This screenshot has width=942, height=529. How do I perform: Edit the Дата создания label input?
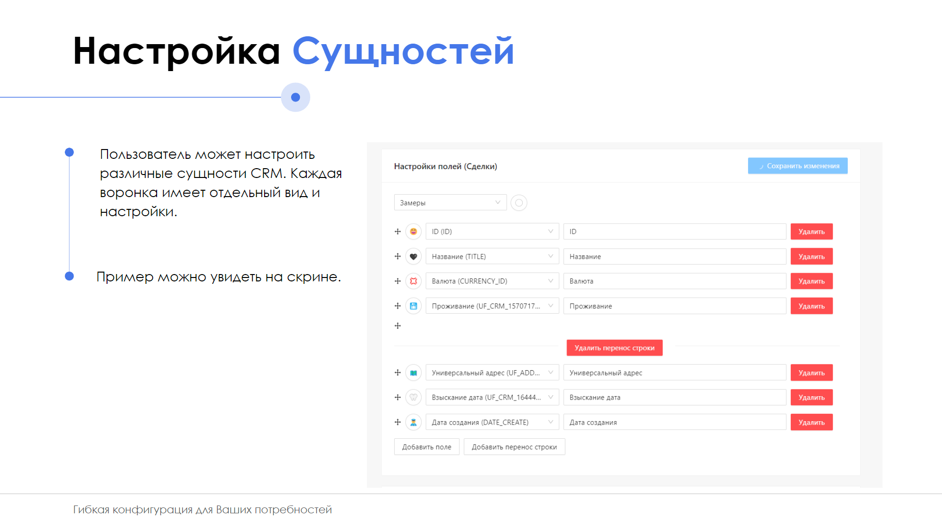click(675, 422)
